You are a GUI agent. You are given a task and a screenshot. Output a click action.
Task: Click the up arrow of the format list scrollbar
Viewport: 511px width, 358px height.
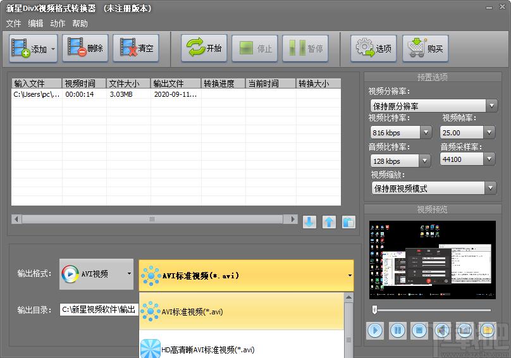coord(348,297)
